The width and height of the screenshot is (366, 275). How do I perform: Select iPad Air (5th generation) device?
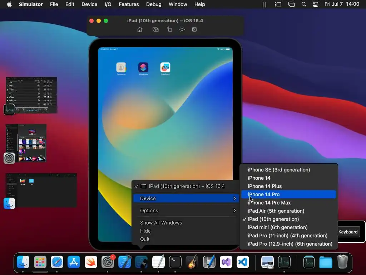pos(289,211)
